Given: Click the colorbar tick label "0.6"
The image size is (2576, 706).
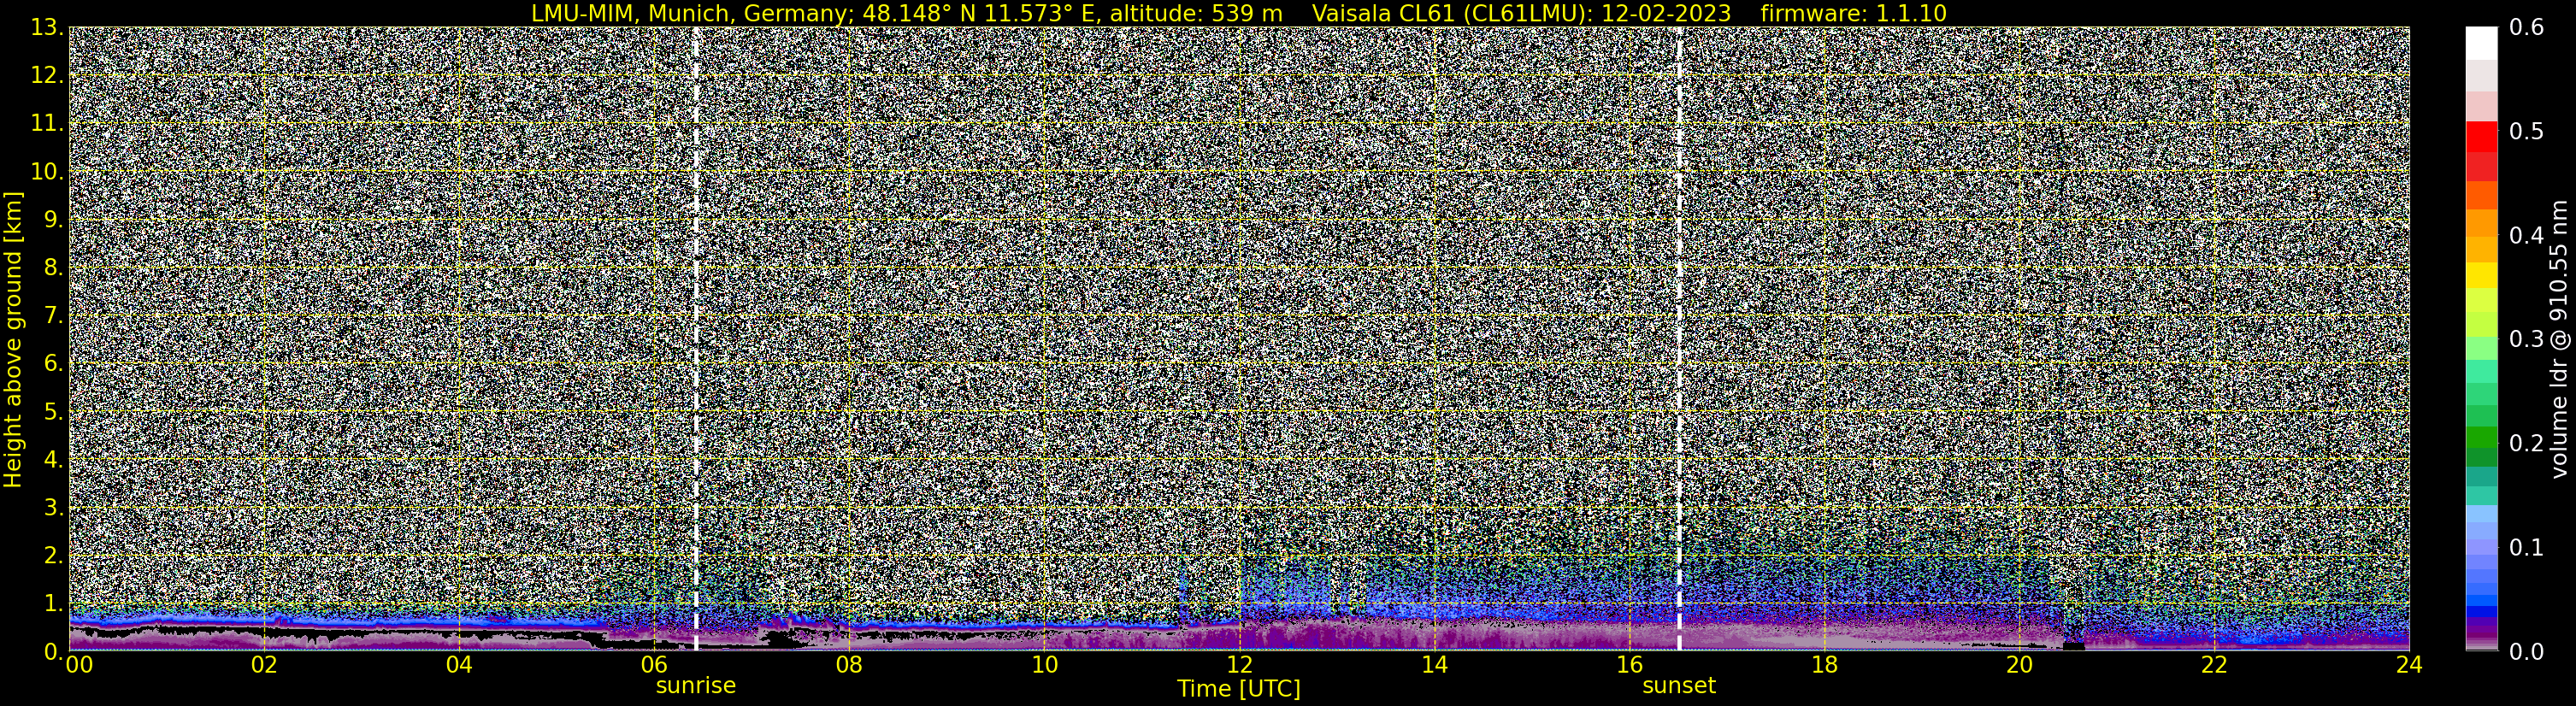Looking at the screenshot, I should point(2527,28).
